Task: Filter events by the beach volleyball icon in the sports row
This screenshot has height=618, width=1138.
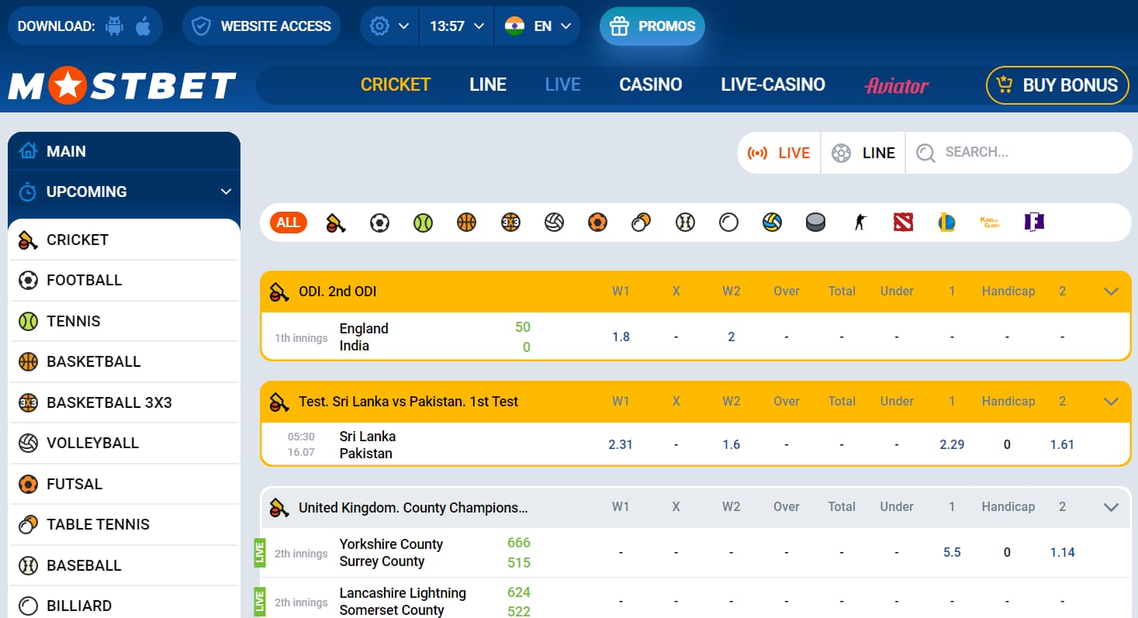Action: (772, 223)
